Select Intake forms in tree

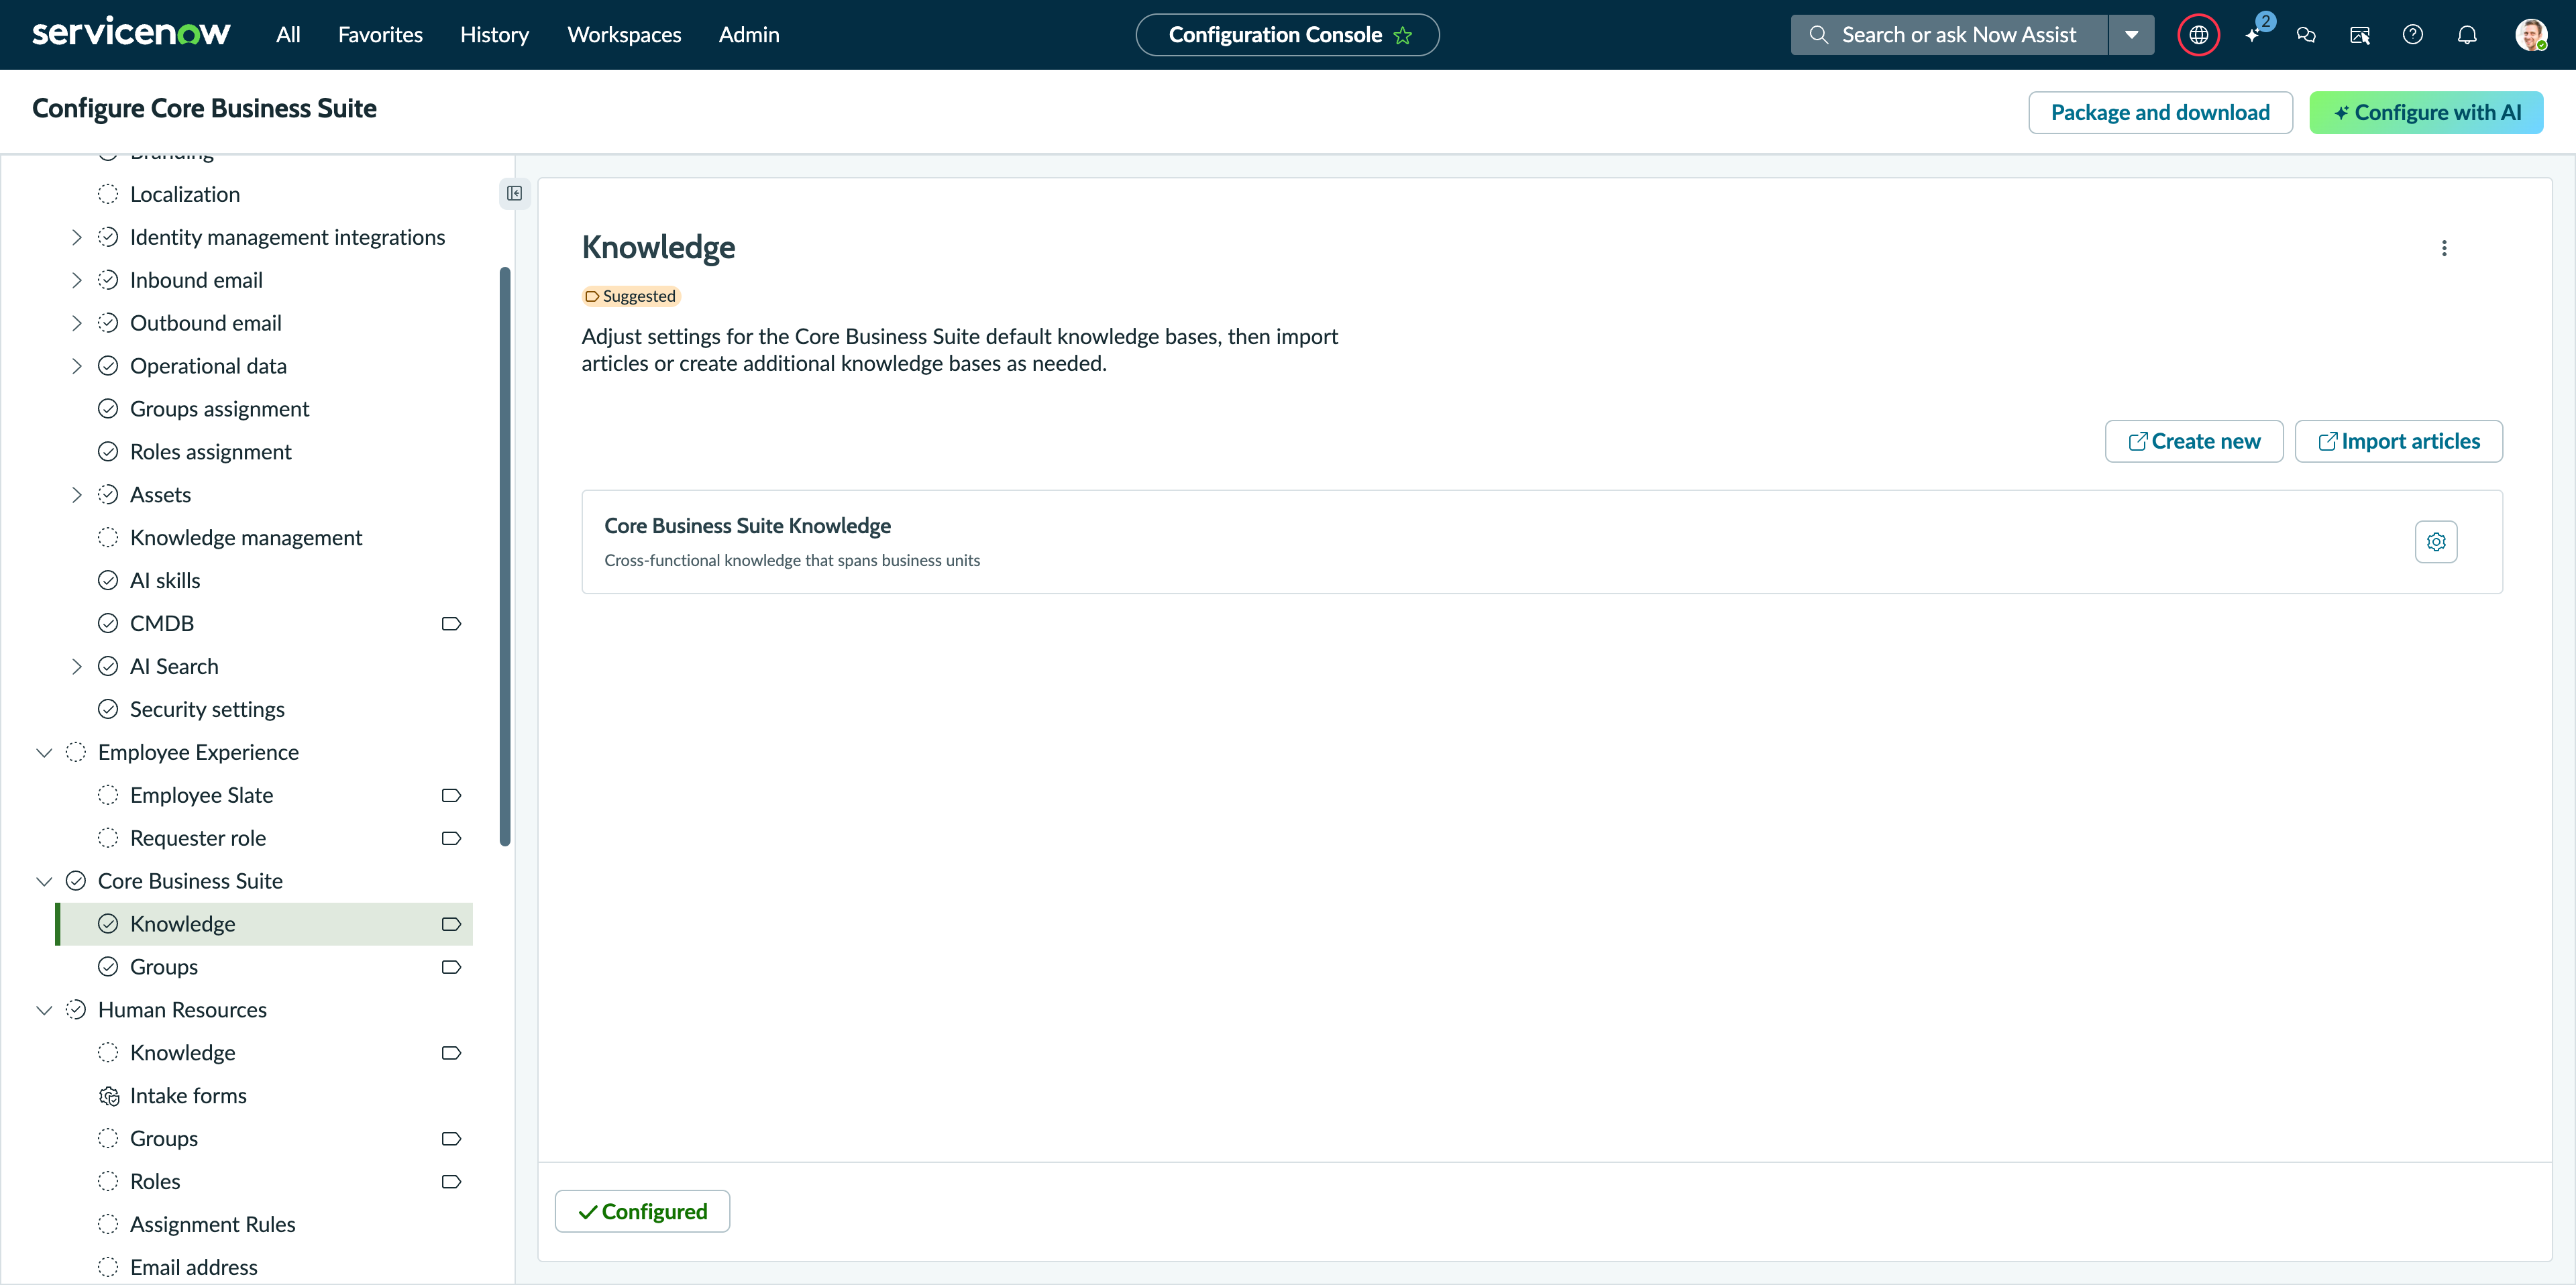point(188,1096)
